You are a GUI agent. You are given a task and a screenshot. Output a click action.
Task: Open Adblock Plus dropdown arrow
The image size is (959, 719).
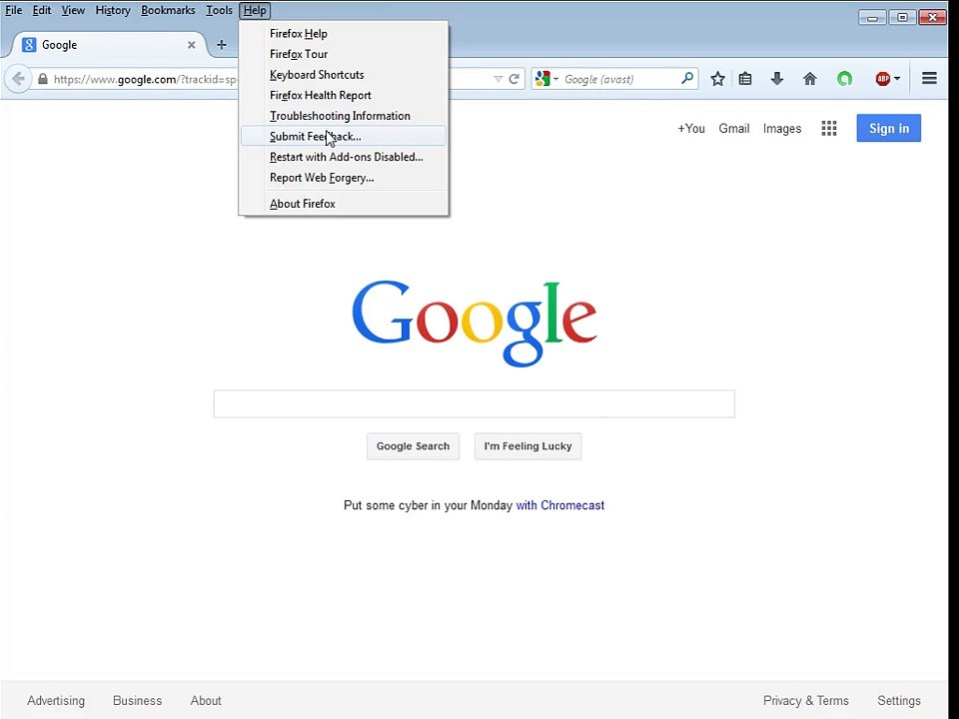tap(897, 79)
